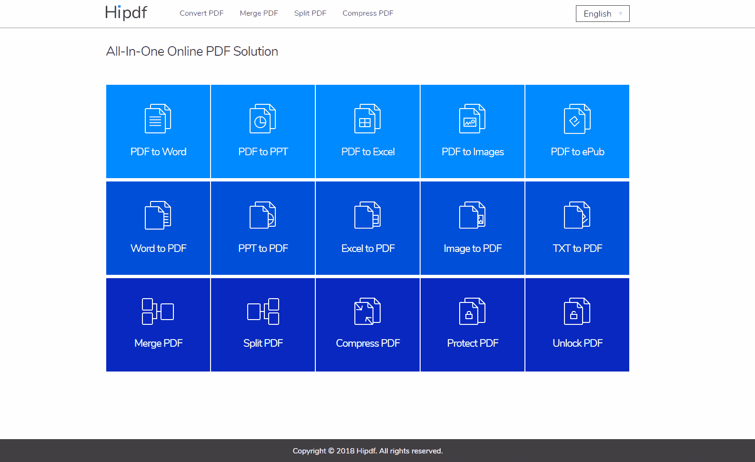
Task: Click the TXT to PDF label
Action: tap(577, 248)
